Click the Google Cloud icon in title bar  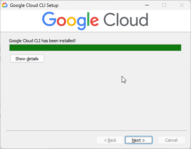point(5,5)
